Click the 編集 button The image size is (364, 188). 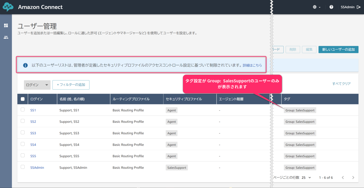pyautogui.click(x=309, y=49)
